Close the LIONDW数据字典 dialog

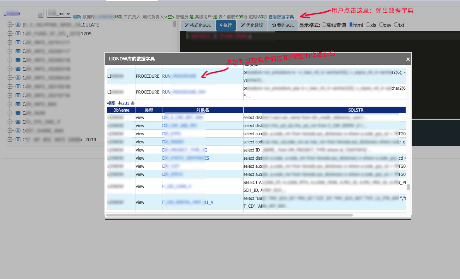pyautogui.click(x=408, y=59)
